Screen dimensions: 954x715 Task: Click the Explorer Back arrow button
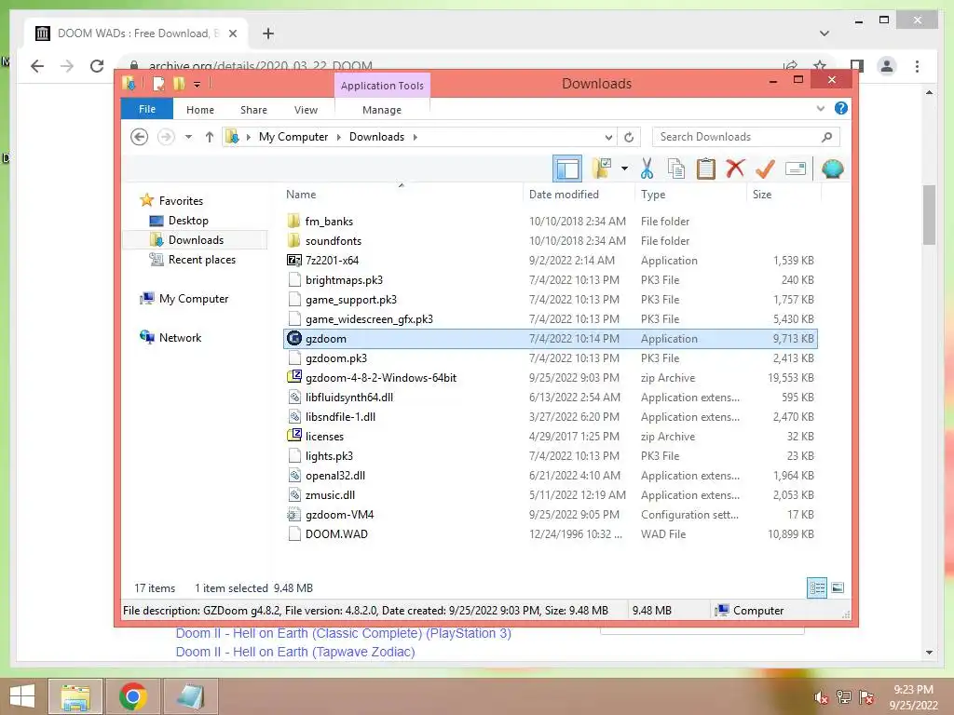pos(140,137)
